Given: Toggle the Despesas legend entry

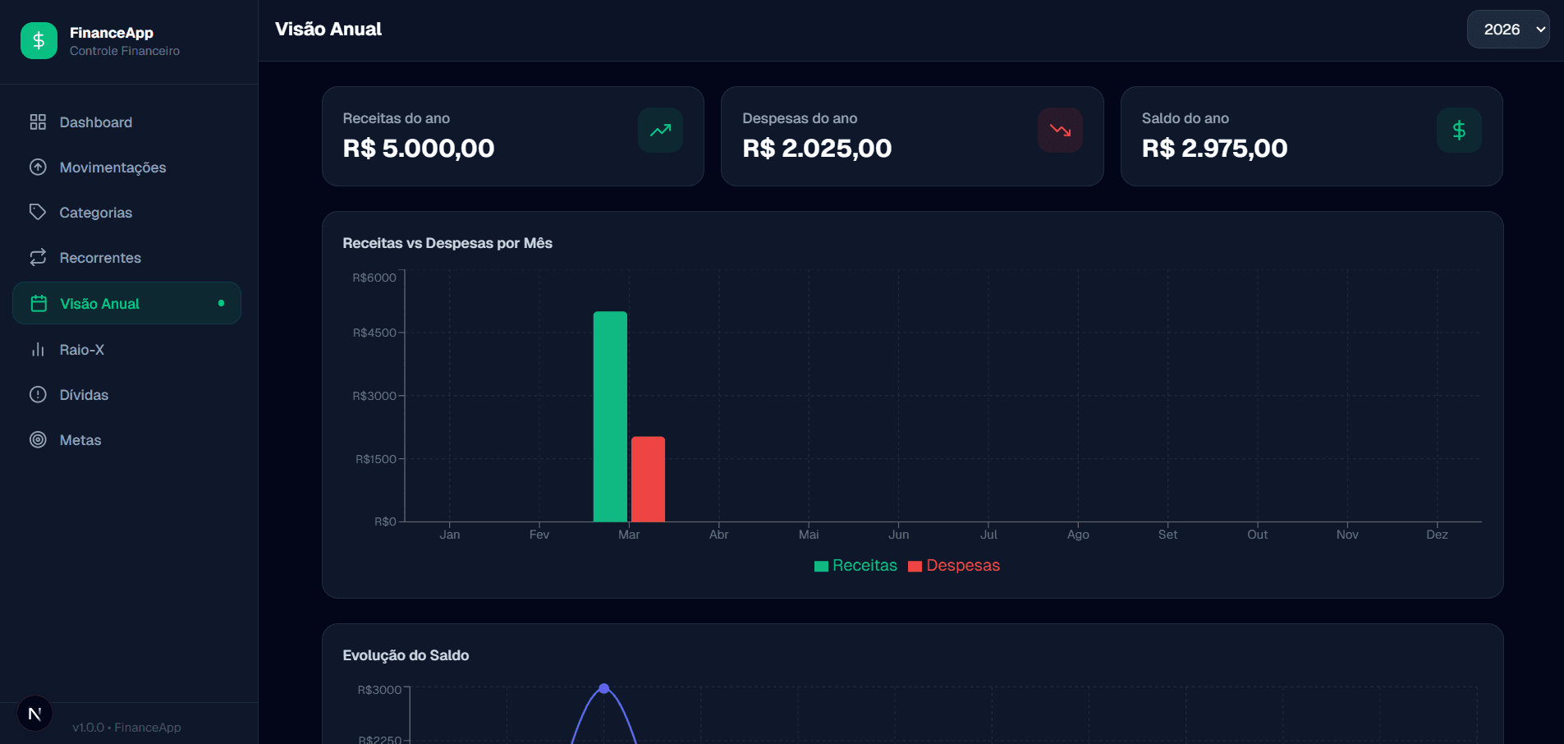Looking at the screenshot, I should [x=954, y=565].
